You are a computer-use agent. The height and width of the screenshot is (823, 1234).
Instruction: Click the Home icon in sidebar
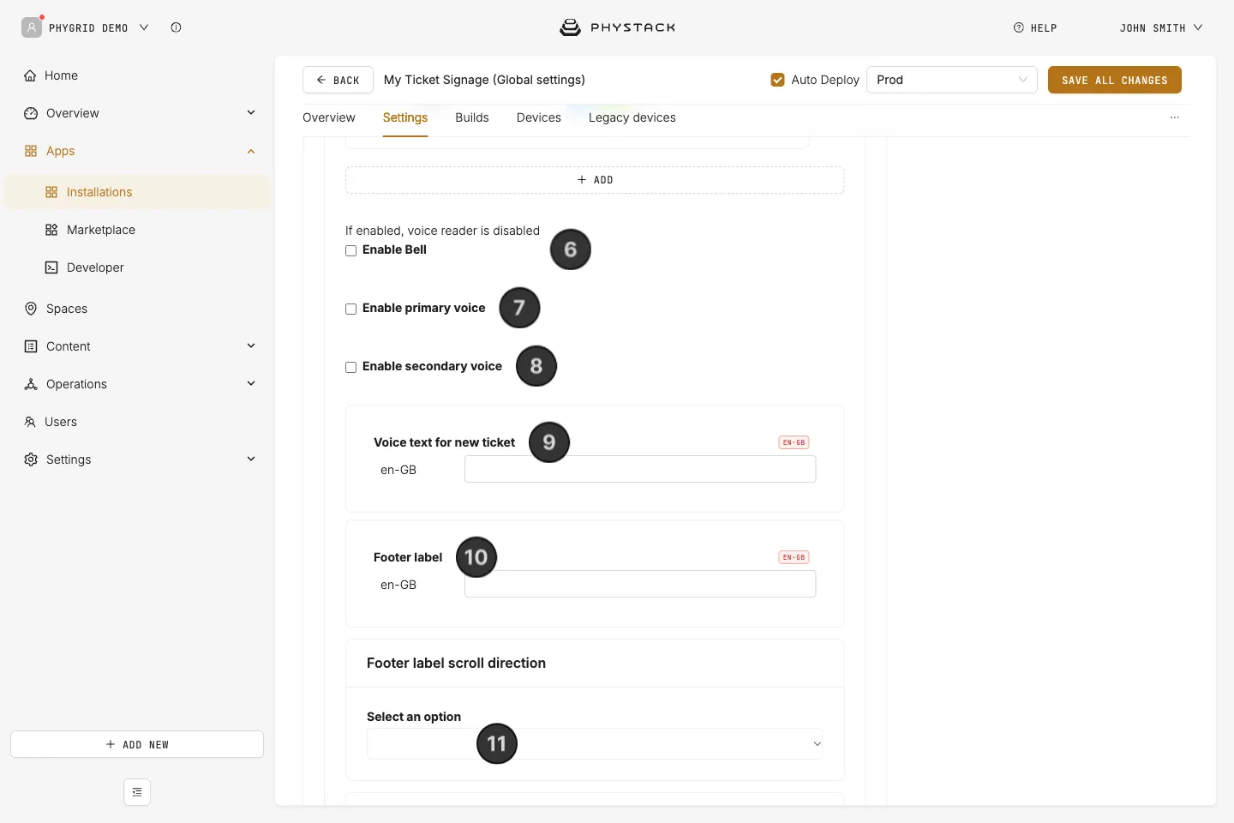tap(30, 75)
